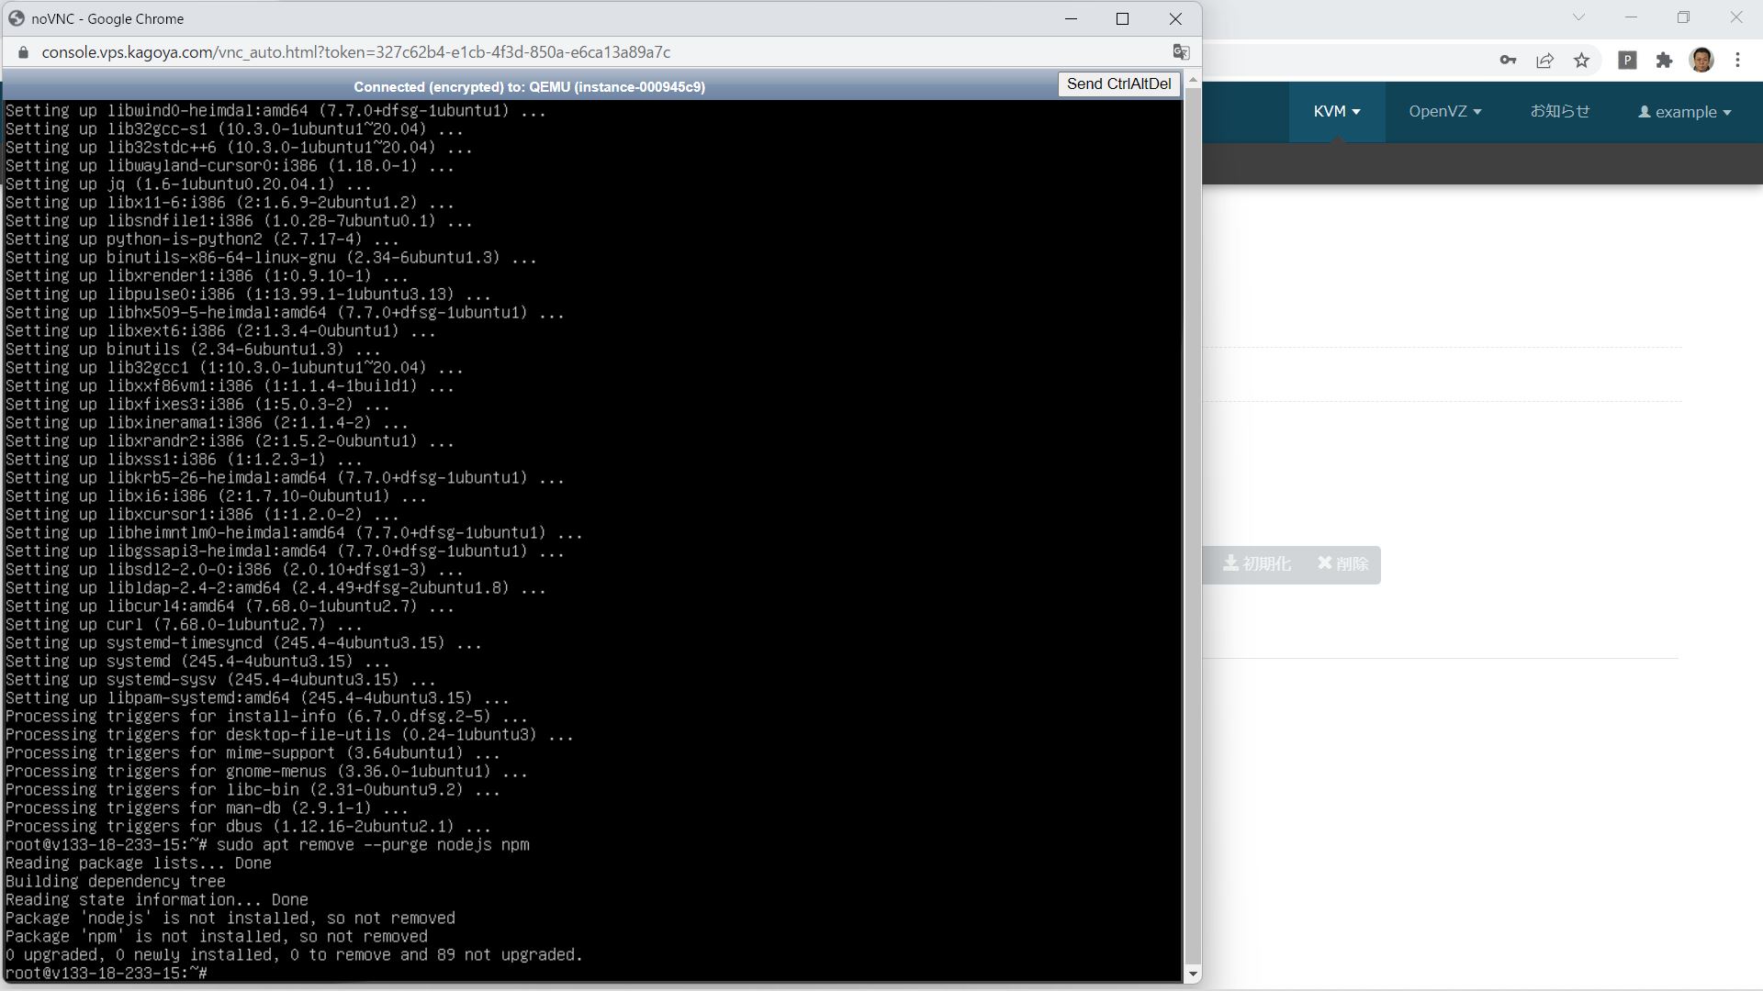Screen dimensions: 1763x991
Task: Click the lock icon beside the VNC URL
Action: 23,51
